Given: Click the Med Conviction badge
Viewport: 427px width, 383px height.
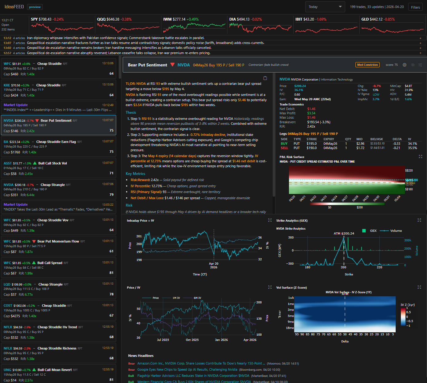Looking at the screenshot, I should pyautogui.click(x=367, y=65).
